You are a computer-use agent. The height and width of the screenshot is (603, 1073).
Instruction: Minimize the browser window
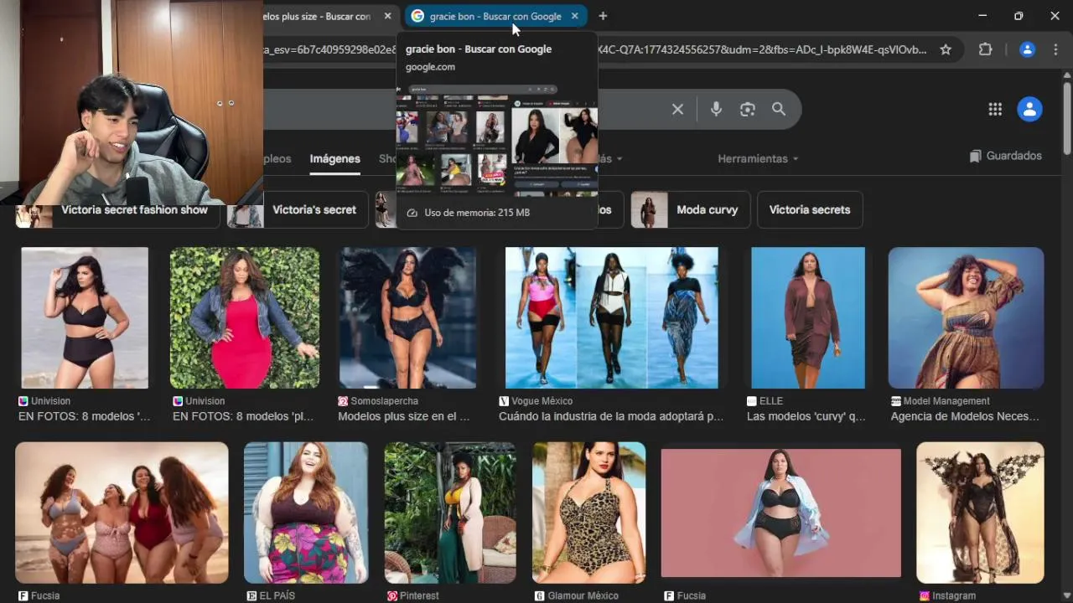(x=982, y=16)
